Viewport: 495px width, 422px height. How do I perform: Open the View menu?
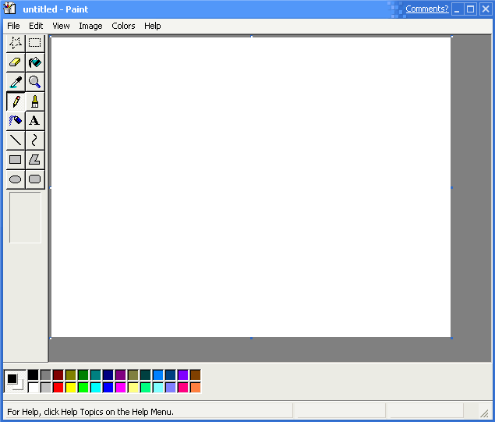pos(61,26)
